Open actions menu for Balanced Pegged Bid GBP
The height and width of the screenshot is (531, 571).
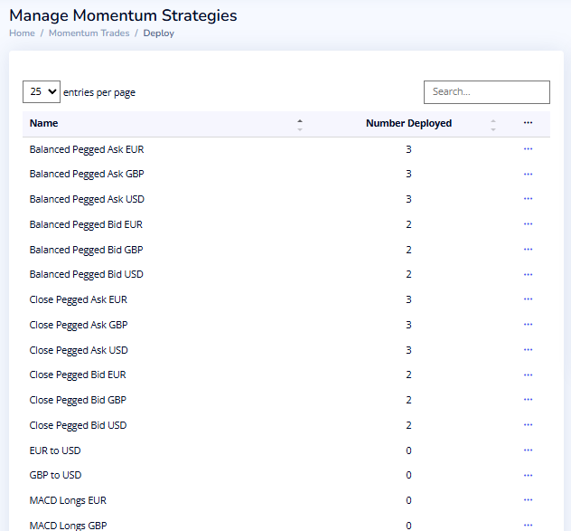(528, 250)
